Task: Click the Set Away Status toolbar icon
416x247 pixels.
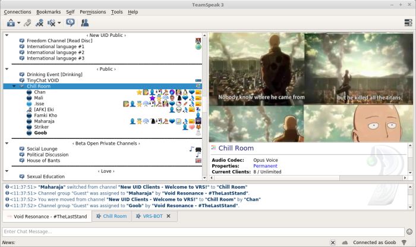Action: (x=11, y=23)
